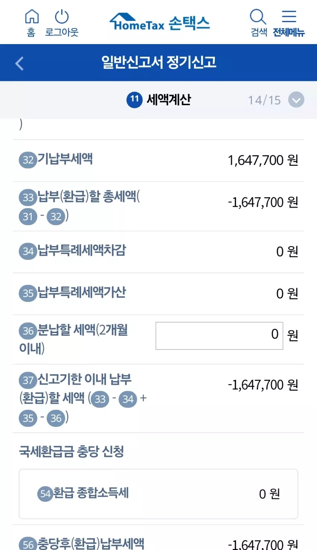Tap 국세환급금 충당 신청 heading
317x550 pixels.
(x=72, y=451)
